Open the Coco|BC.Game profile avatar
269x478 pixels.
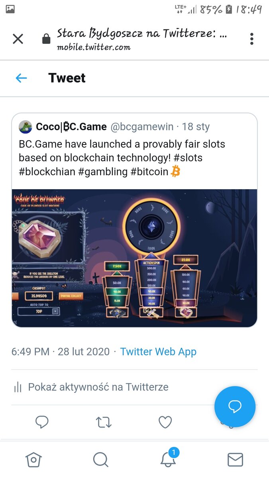coord(25,127)
